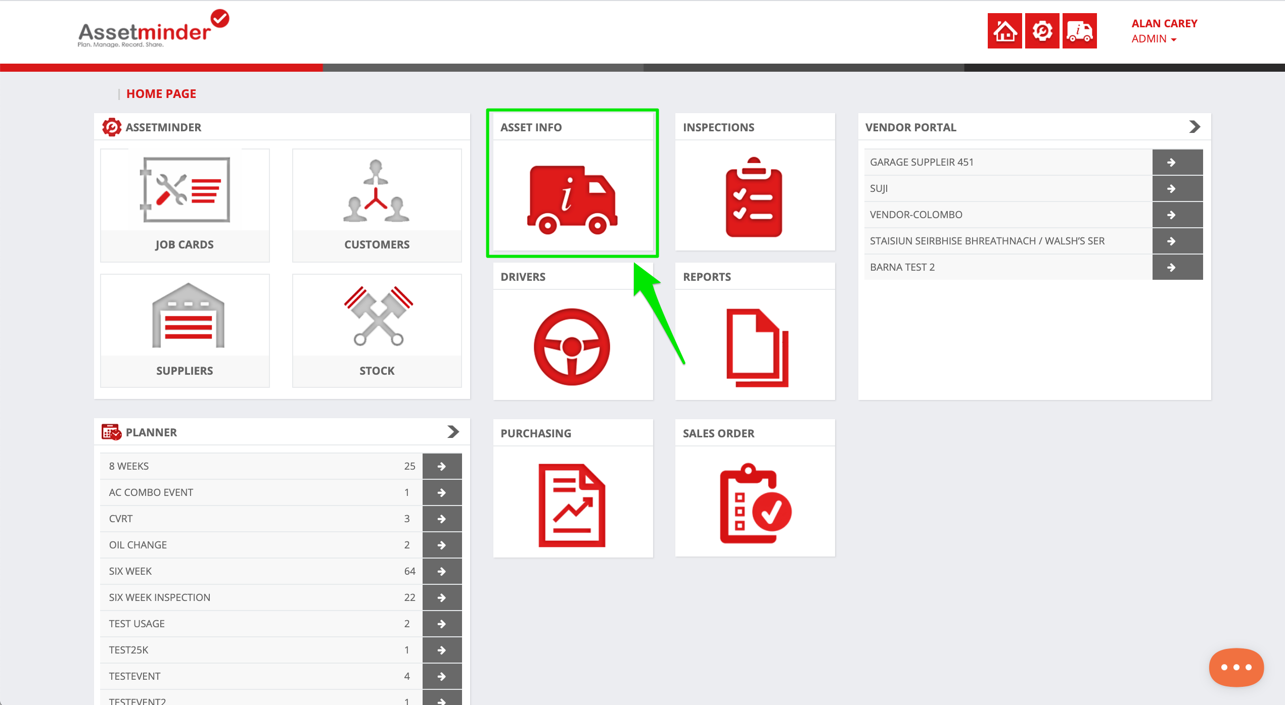Image resolution: width=1285 pixels, height=705 pixels.
Task: Select the OIL CHANGE row text
Action: click(x=138, y=545)
